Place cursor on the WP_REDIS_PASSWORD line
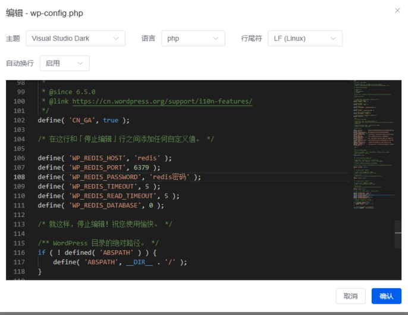The width and height of the screenshot is (408, 315). pos(119,177)
